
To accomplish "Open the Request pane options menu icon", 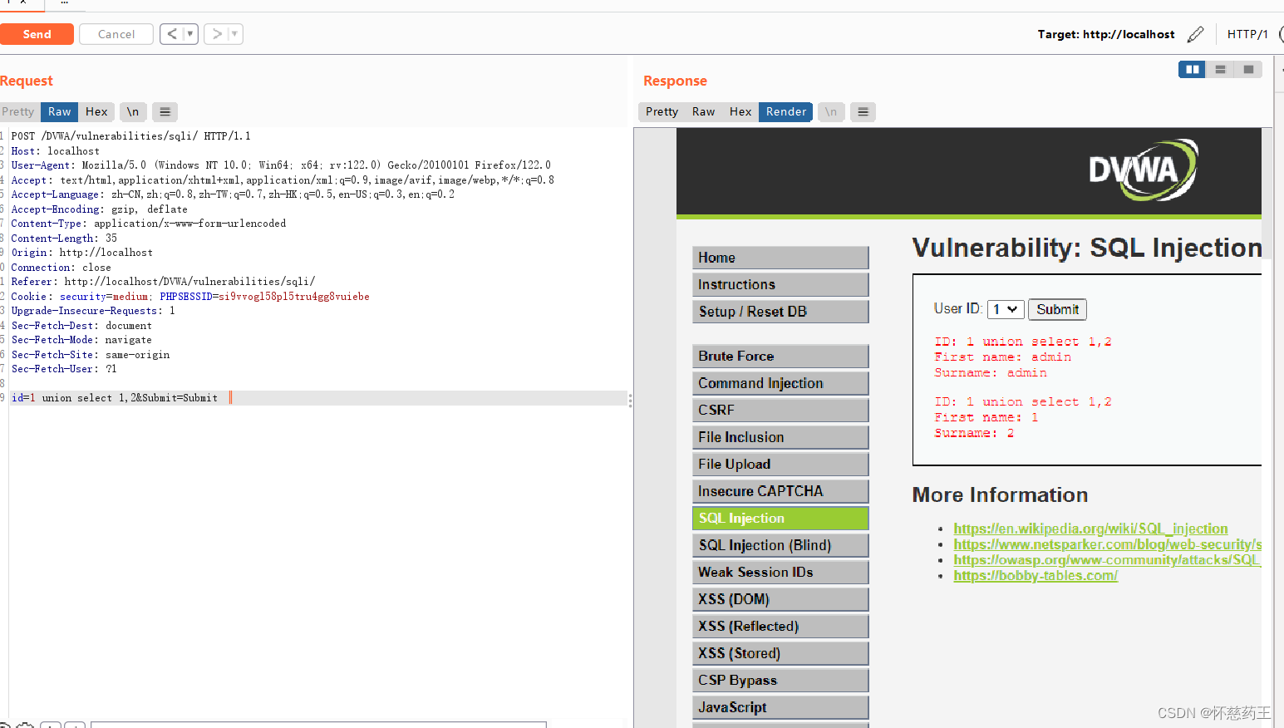I will [x=165, y=111].
